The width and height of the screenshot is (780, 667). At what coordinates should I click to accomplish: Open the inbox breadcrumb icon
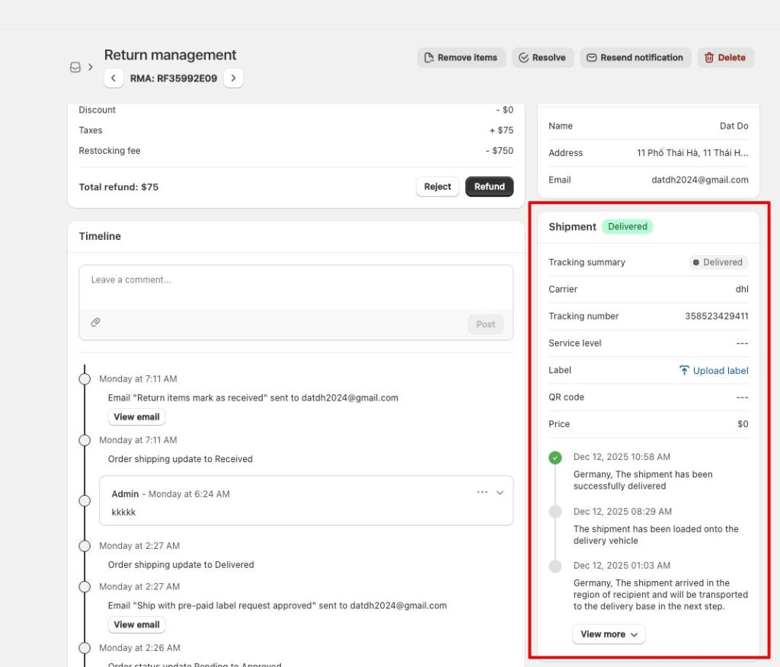pos(75,67)
